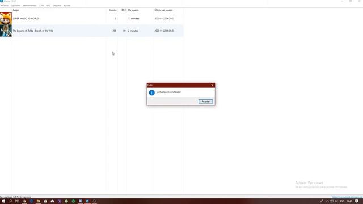The height and width of the screenshot is (204, 363).
Task: Select SUPER MARIO 3D WORLD title text
Action: [x=26, y=19]
